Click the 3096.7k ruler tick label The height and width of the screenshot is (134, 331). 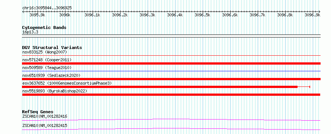(257, 15)
